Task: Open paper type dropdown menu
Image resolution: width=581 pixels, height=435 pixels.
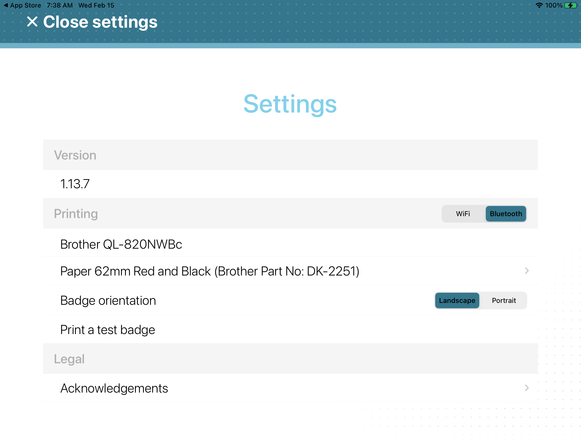Action: [290, 270]
